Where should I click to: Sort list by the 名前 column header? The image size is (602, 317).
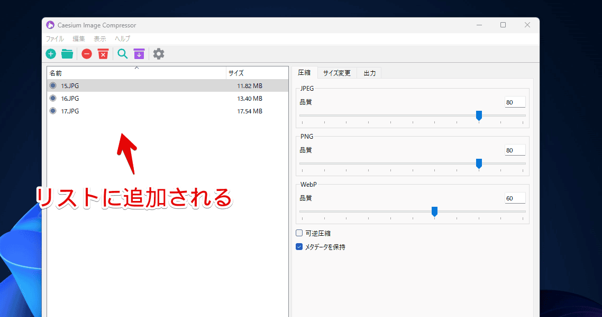136,73
